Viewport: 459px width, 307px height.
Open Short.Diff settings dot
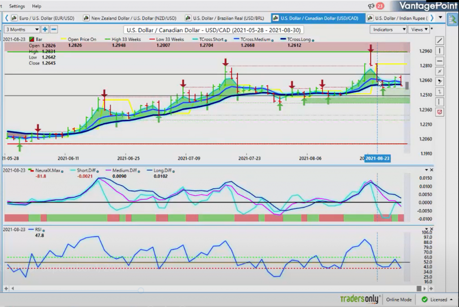[x=97, y=172]
